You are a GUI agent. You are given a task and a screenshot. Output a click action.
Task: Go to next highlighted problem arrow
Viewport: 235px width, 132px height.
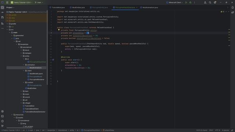point(228,12)
